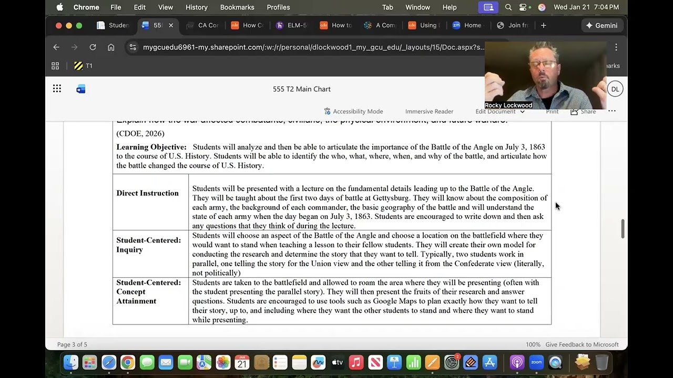
Task: Open Google Chrome from the Dock
Action: point(128,362)
